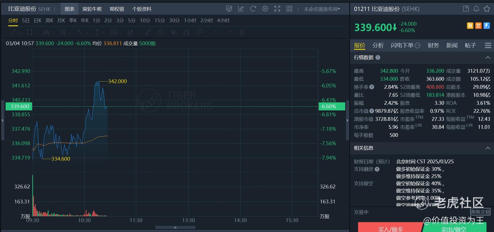Click the info icon next to 行情数据

point(378,57)
